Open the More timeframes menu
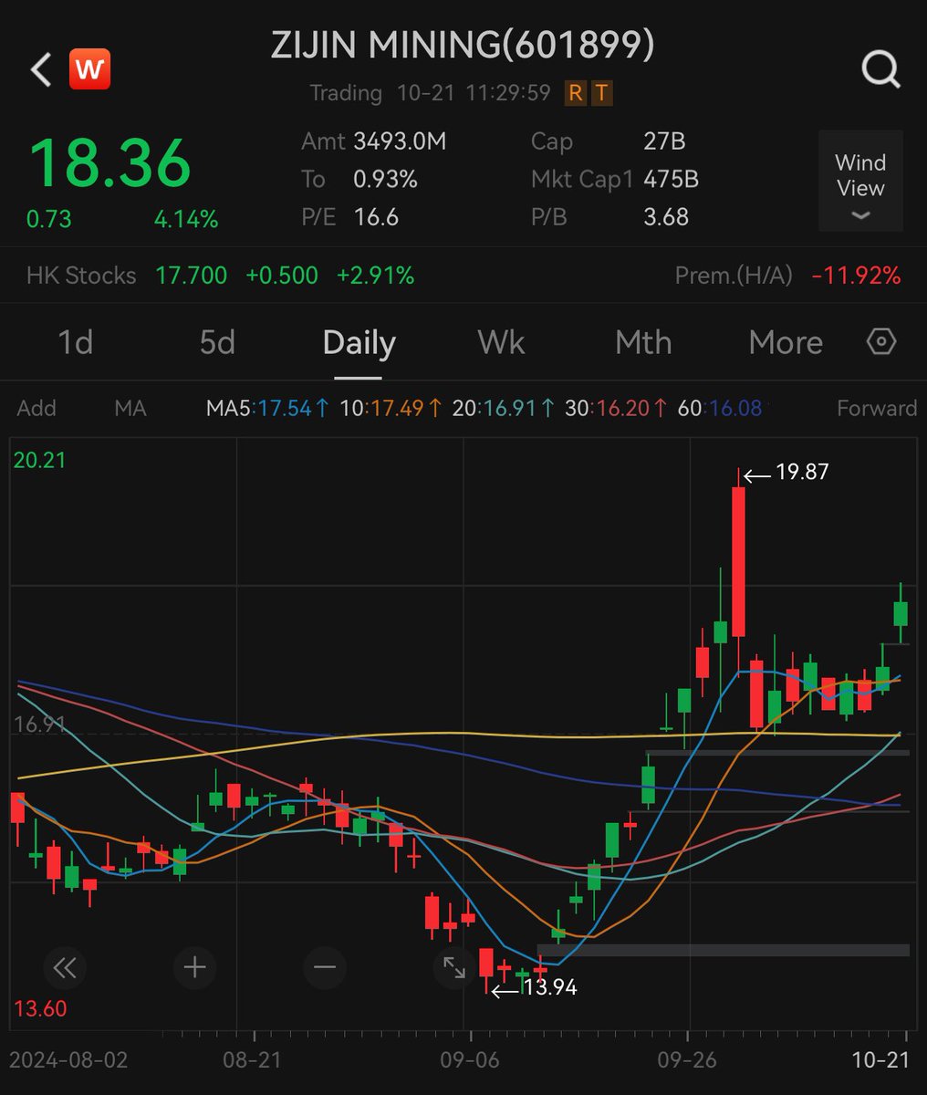927x1095 pixels. pos(786,342)
